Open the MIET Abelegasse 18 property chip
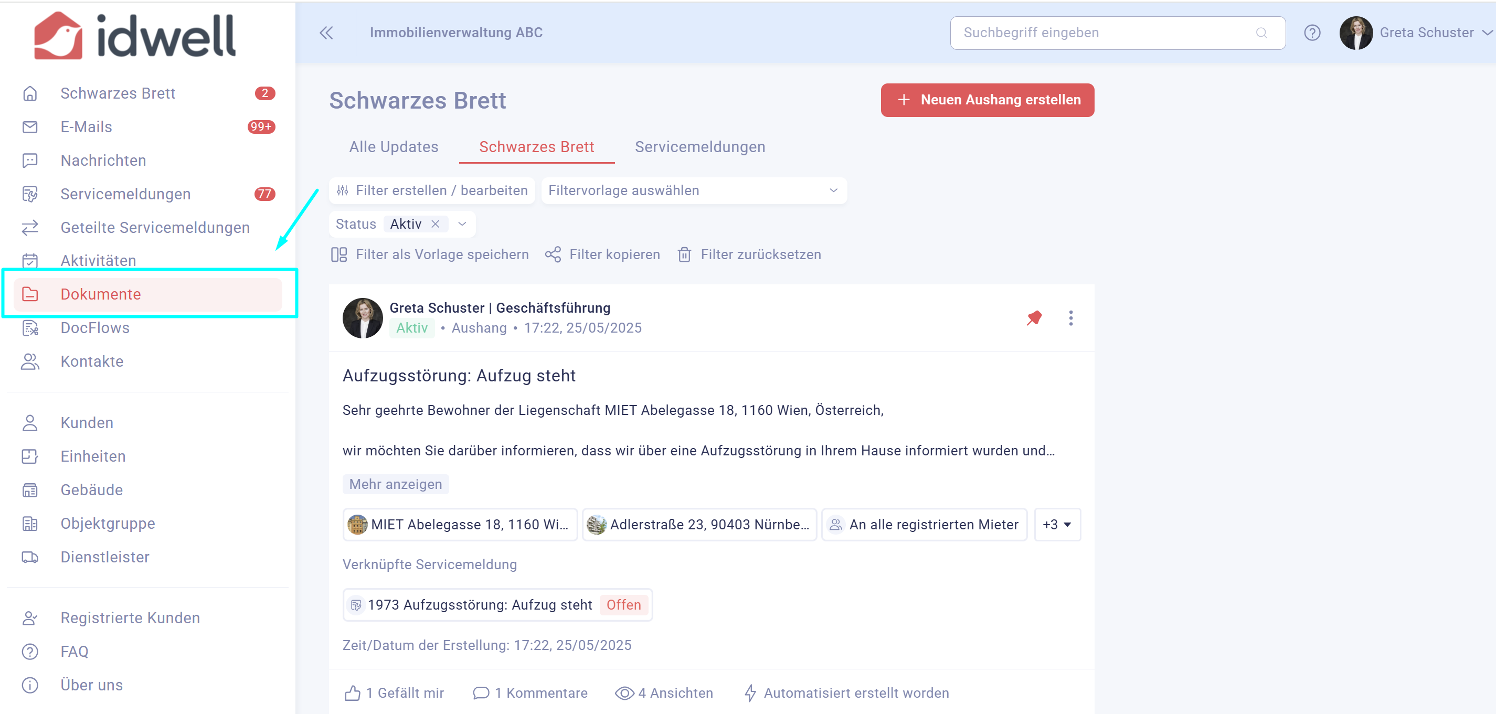Image resolution: width=1496 pixels, height=714 pixels. (x=460, y=524)
